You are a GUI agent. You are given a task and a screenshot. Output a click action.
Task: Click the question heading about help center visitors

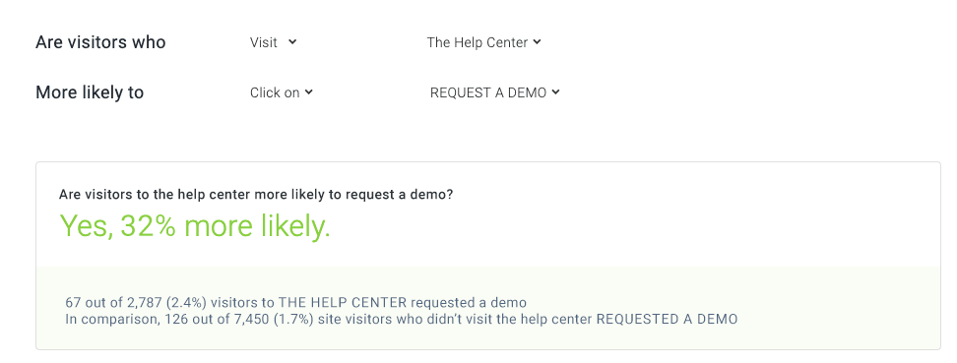[256, 195]
